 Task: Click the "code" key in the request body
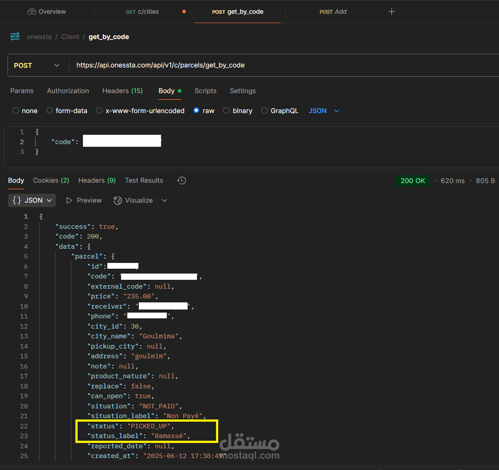[x=63, y=142]
